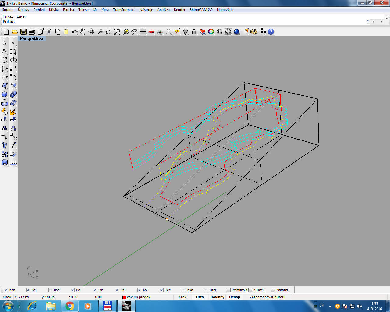Toggle Orto mode in status bar
The image size is (390, 312).
pos(200,297)
